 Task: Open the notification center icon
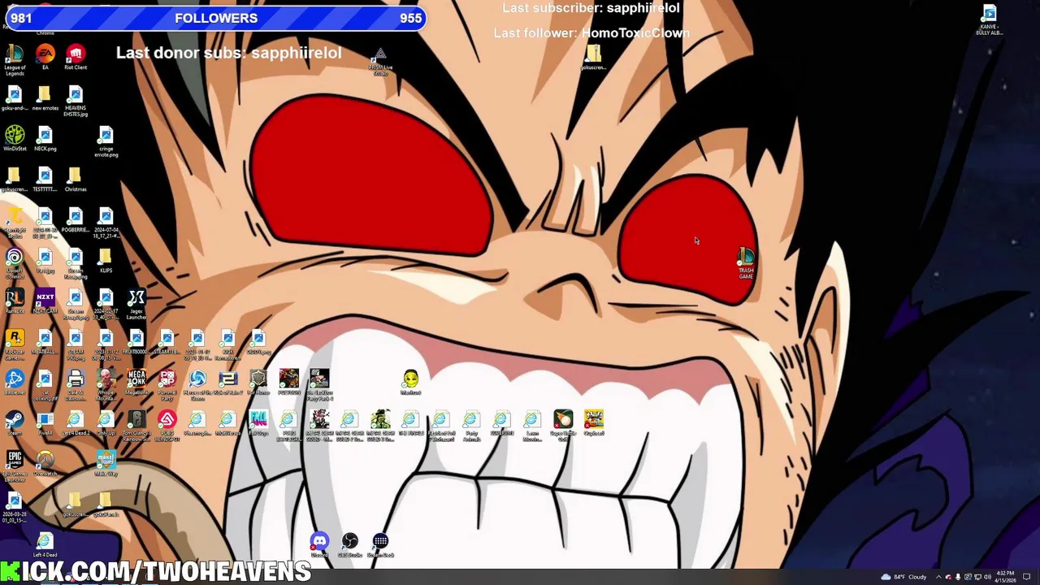pos(1026,577)
